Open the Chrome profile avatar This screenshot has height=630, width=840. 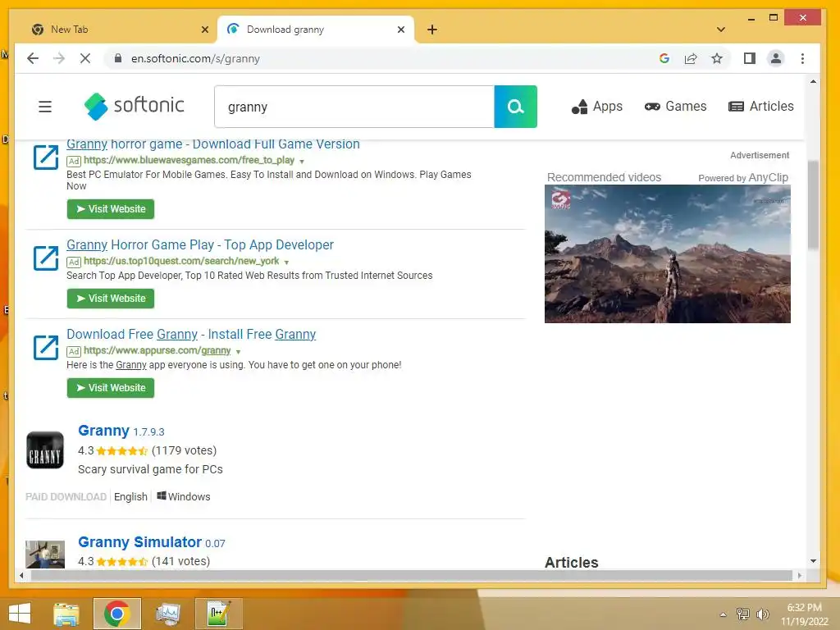(776, 58)
